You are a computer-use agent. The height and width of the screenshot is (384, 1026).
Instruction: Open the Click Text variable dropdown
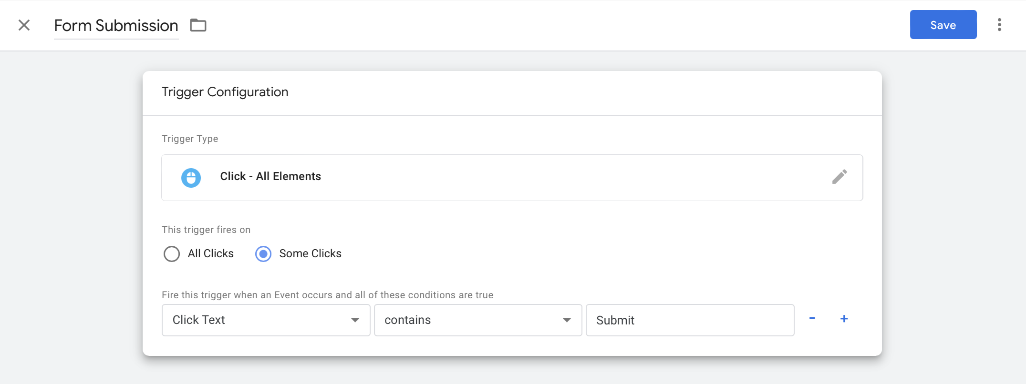[x=265, y=320]
